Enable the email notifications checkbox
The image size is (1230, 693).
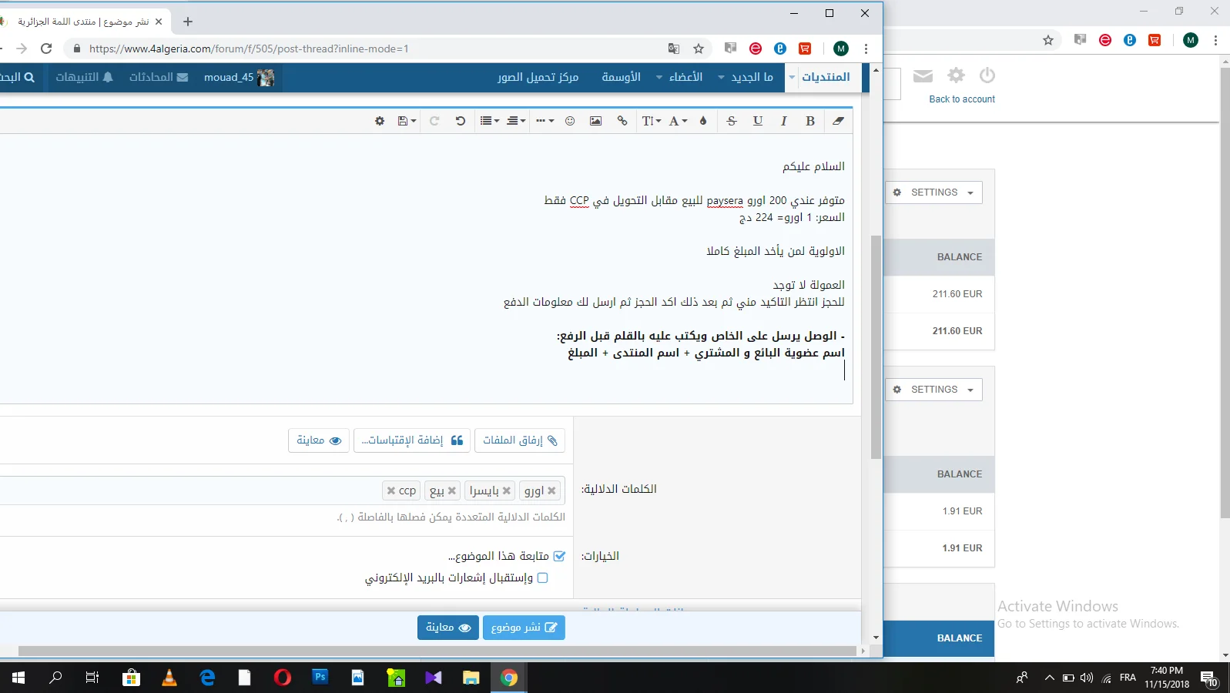[x=542, y=577]
